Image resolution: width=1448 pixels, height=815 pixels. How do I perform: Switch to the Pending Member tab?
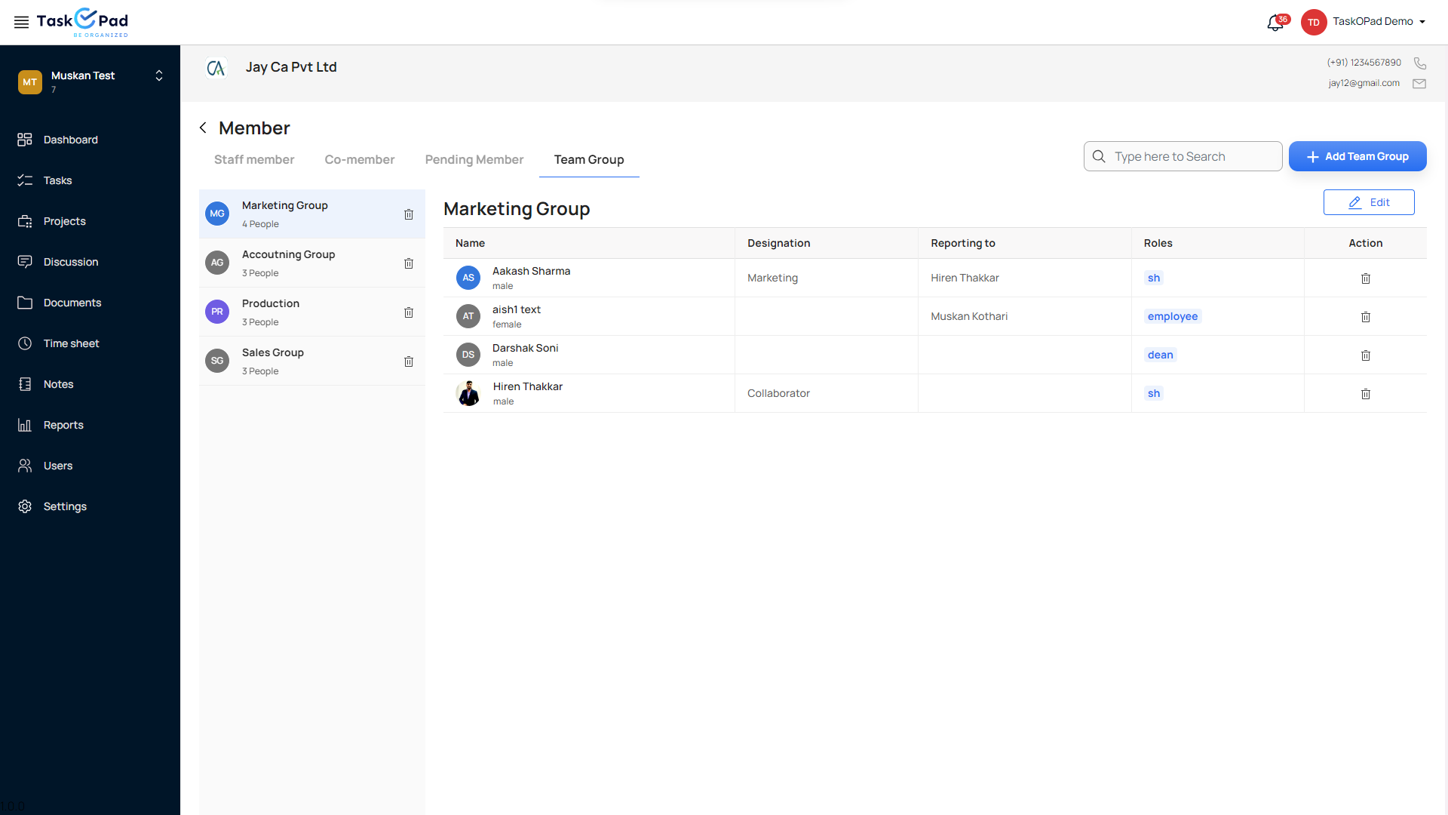474,159
